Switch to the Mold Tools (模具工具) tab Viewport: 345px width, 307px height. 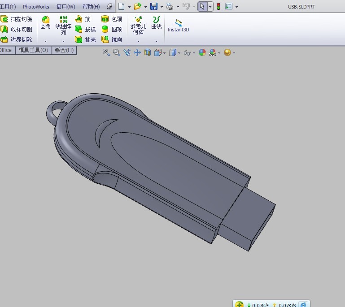point(34,50)
